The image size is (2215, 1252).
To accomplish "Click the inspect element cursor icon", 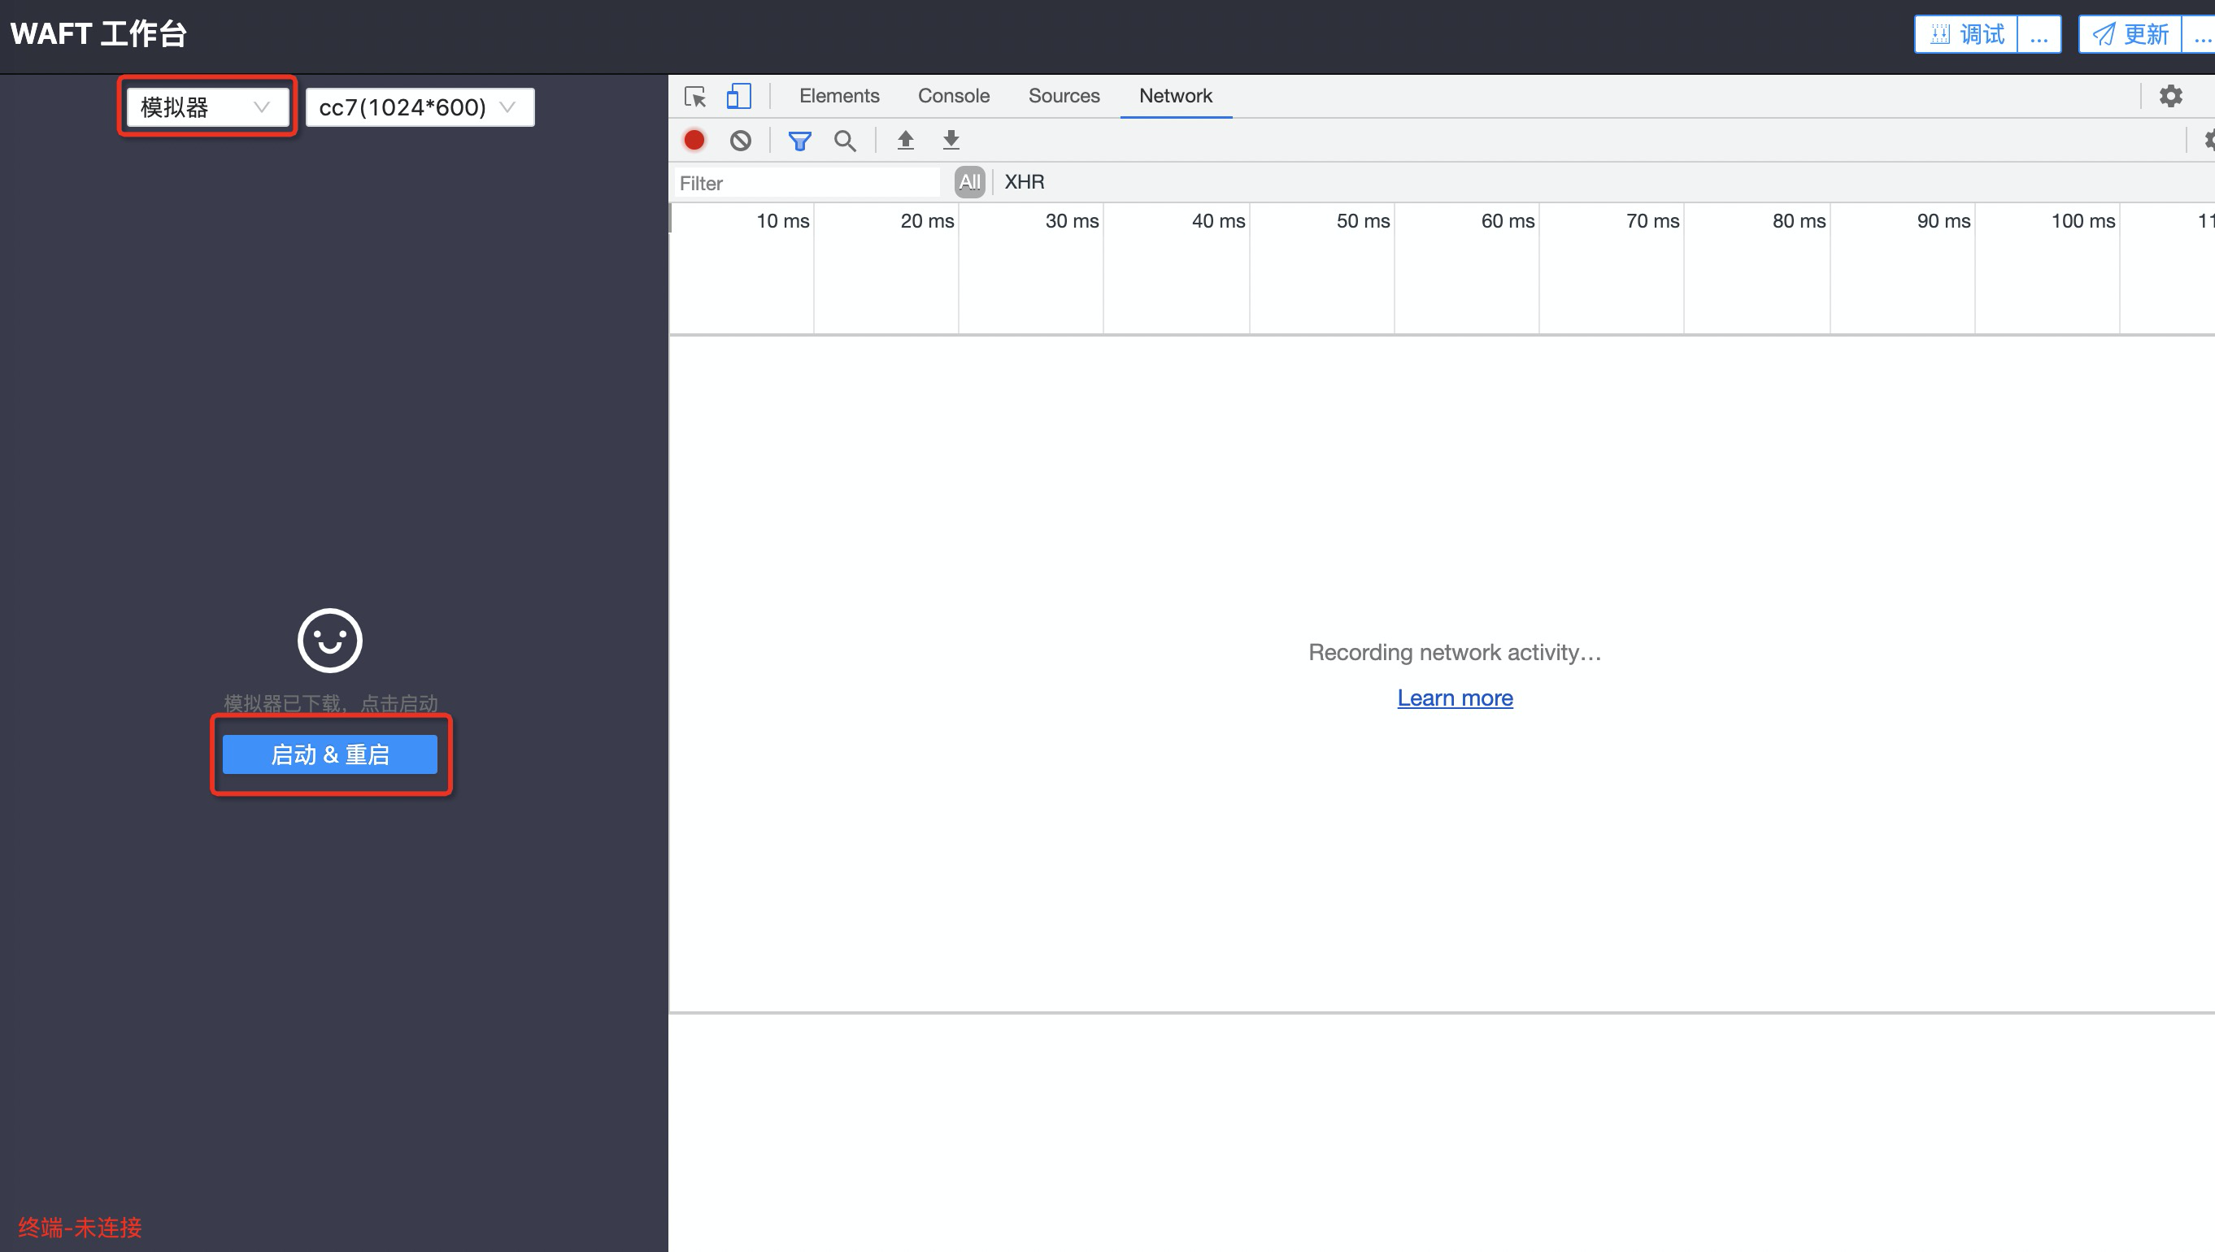I will coord(694,96).
